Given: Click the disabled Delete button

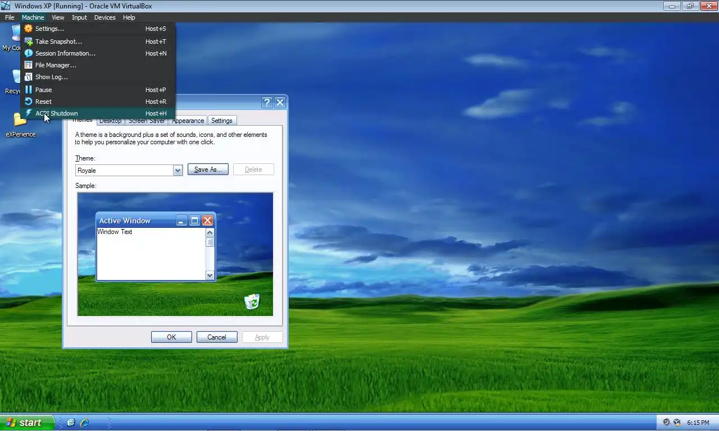Looking at the screenshot, I should coord(253,169).
